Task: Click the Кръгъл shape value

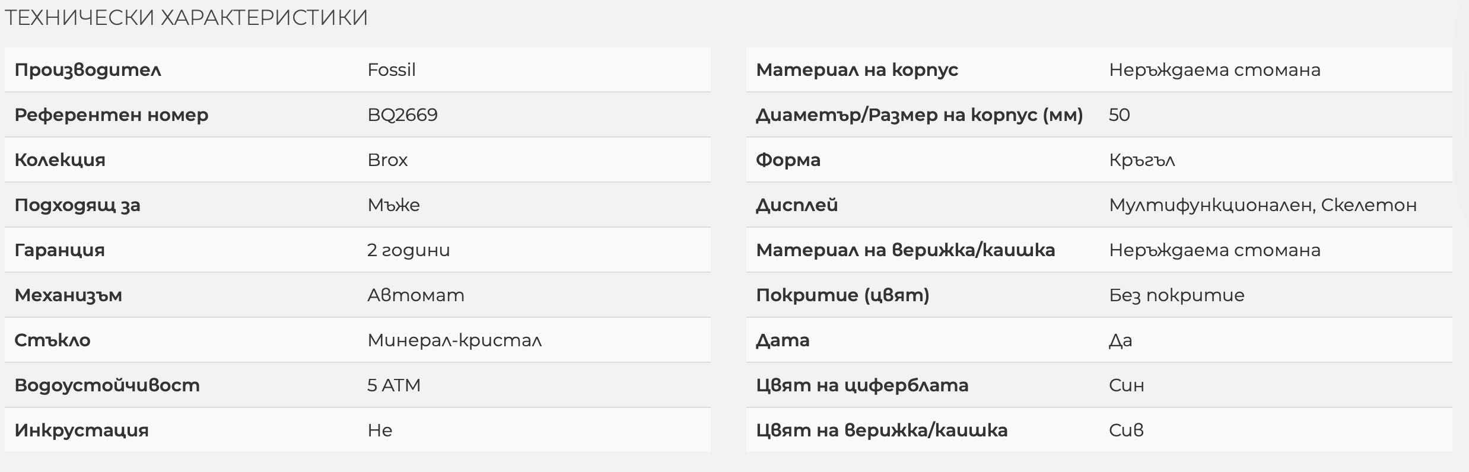Action: coord(1142,160)
